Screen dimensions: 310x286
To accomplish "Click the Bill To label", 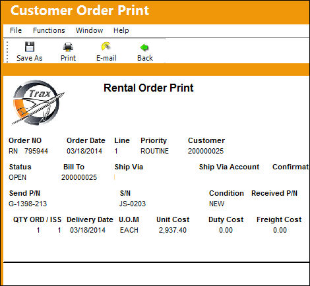I will [74, 167].
